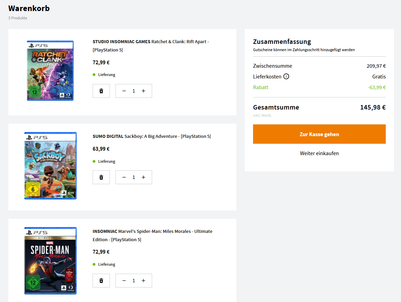Screen dimensions: 401x302
Task: Decrease Sackboy quantity with minus
Action: pos(124,177)
